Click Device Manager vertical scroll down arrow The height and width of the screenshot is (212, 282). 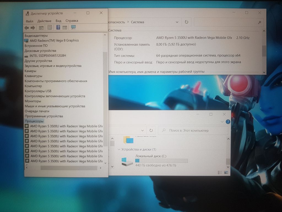(x=105, y=163)
